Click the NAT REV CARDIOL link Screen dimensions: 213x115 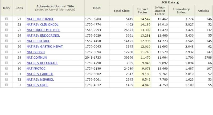coord(40,74)
